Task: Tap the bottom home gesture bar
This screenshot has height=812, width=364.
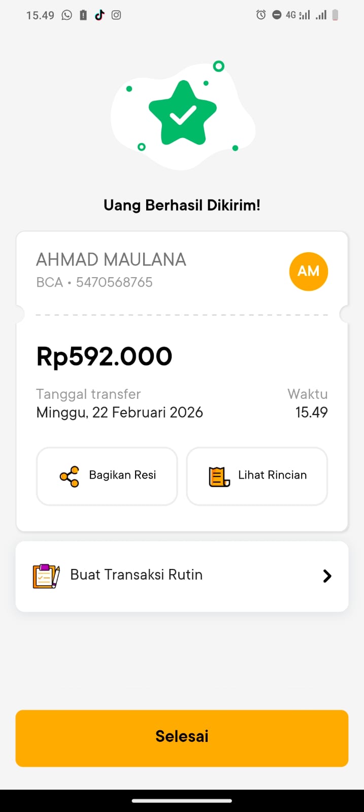Action: coord(182,801)
